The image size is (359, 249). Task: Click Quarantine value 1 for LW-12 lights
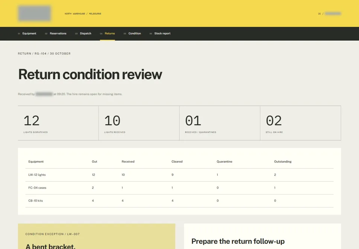[x=217, y=175]
